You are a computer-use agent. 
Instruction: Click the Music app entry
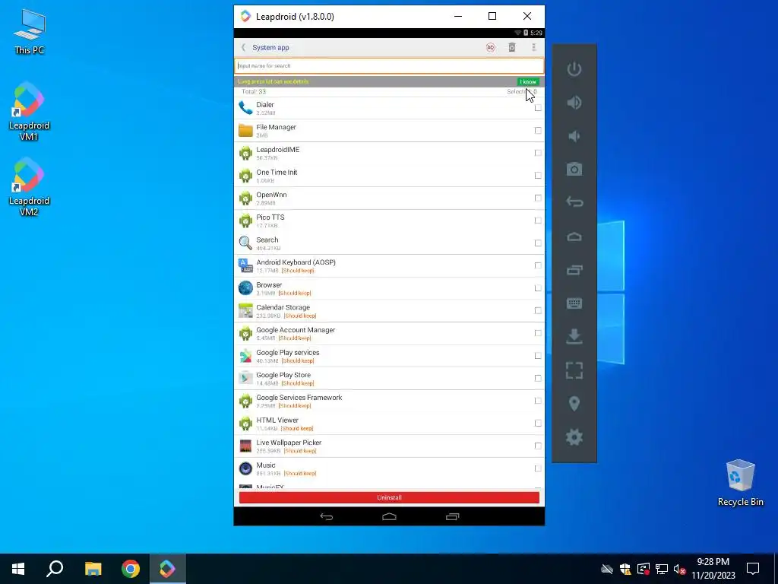pos(389,468)
